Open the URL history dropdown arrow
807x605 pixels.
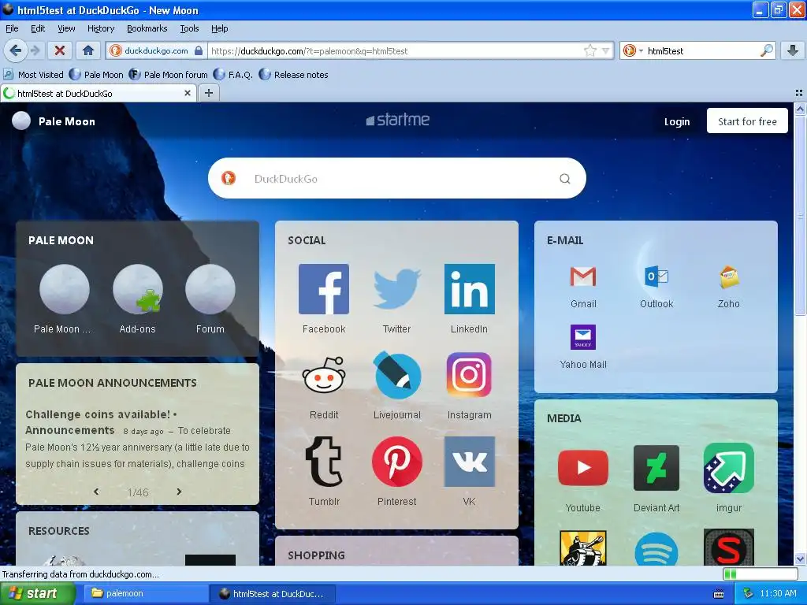605,50
